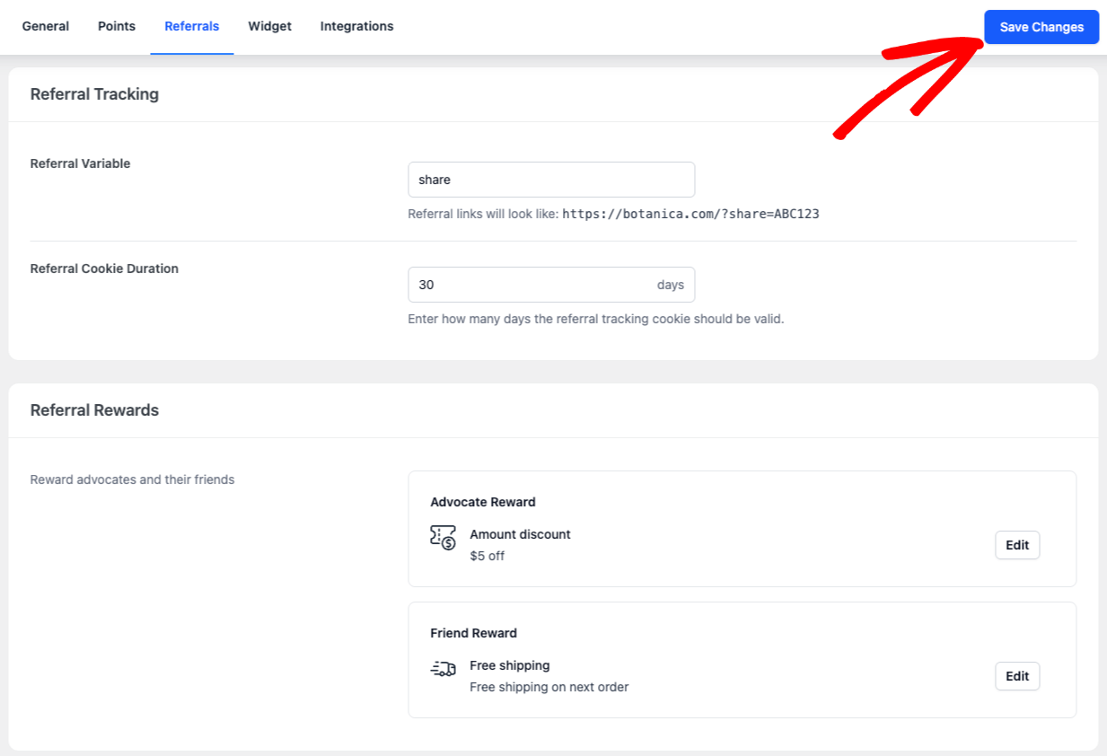The image size is (1107, 756).
Task: Click inside the Referral Variable field
Action: coord(551,180)
